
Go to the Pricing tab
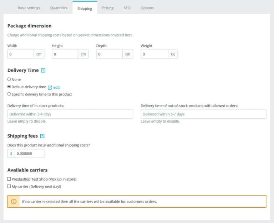tap(108, 8)
